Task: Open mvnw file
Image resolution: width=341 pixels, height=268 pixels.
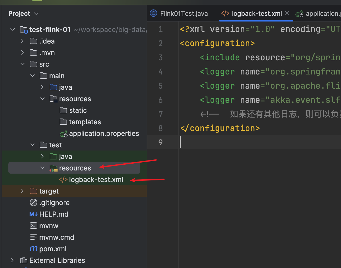Action: (x=49, y=226)
